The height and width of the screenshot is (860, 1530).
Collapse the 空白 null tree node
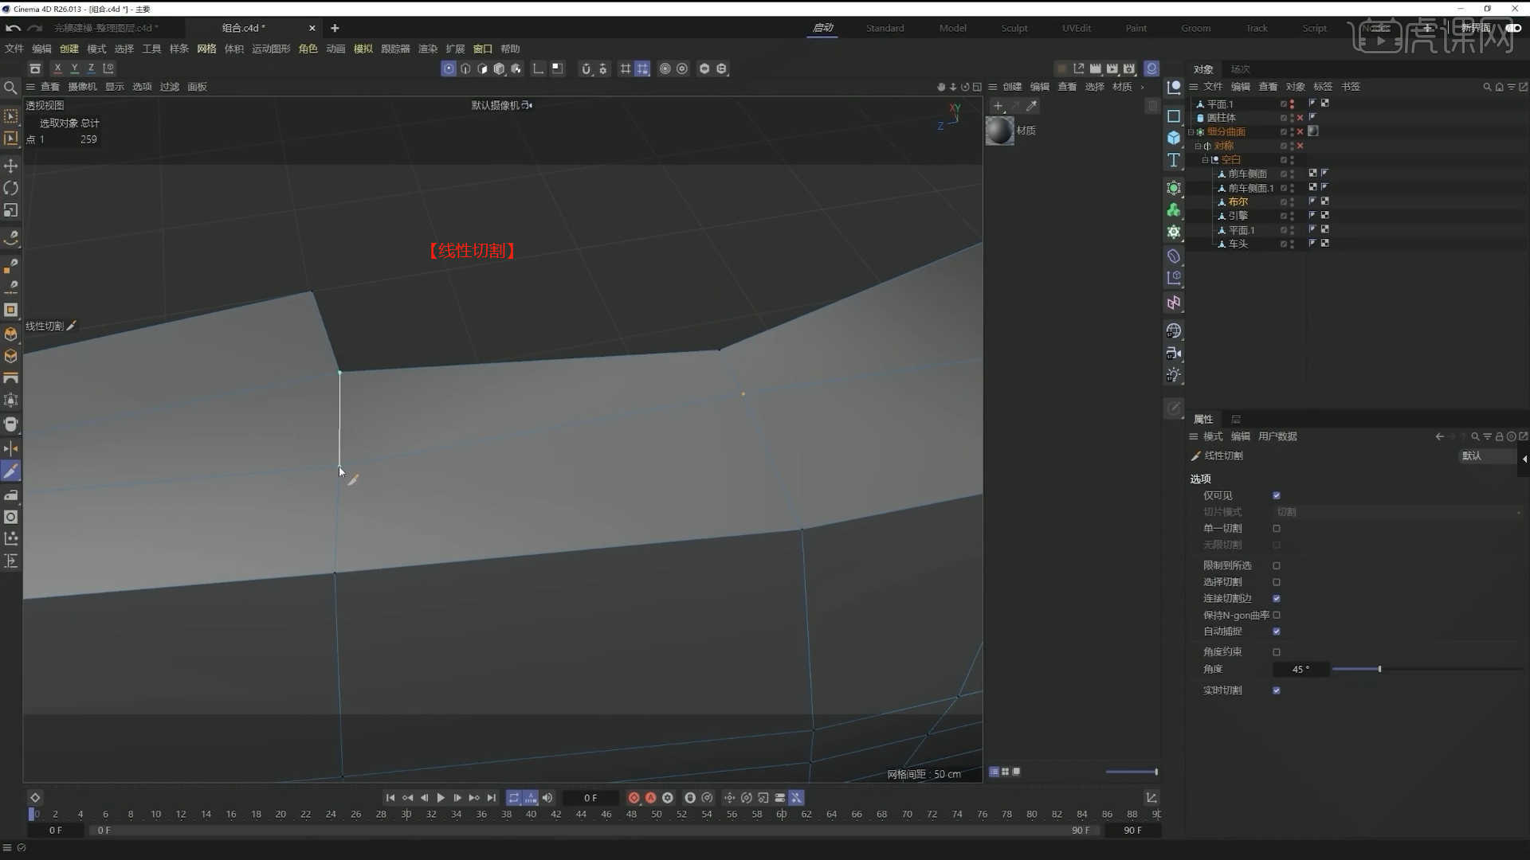point(1205,160)
